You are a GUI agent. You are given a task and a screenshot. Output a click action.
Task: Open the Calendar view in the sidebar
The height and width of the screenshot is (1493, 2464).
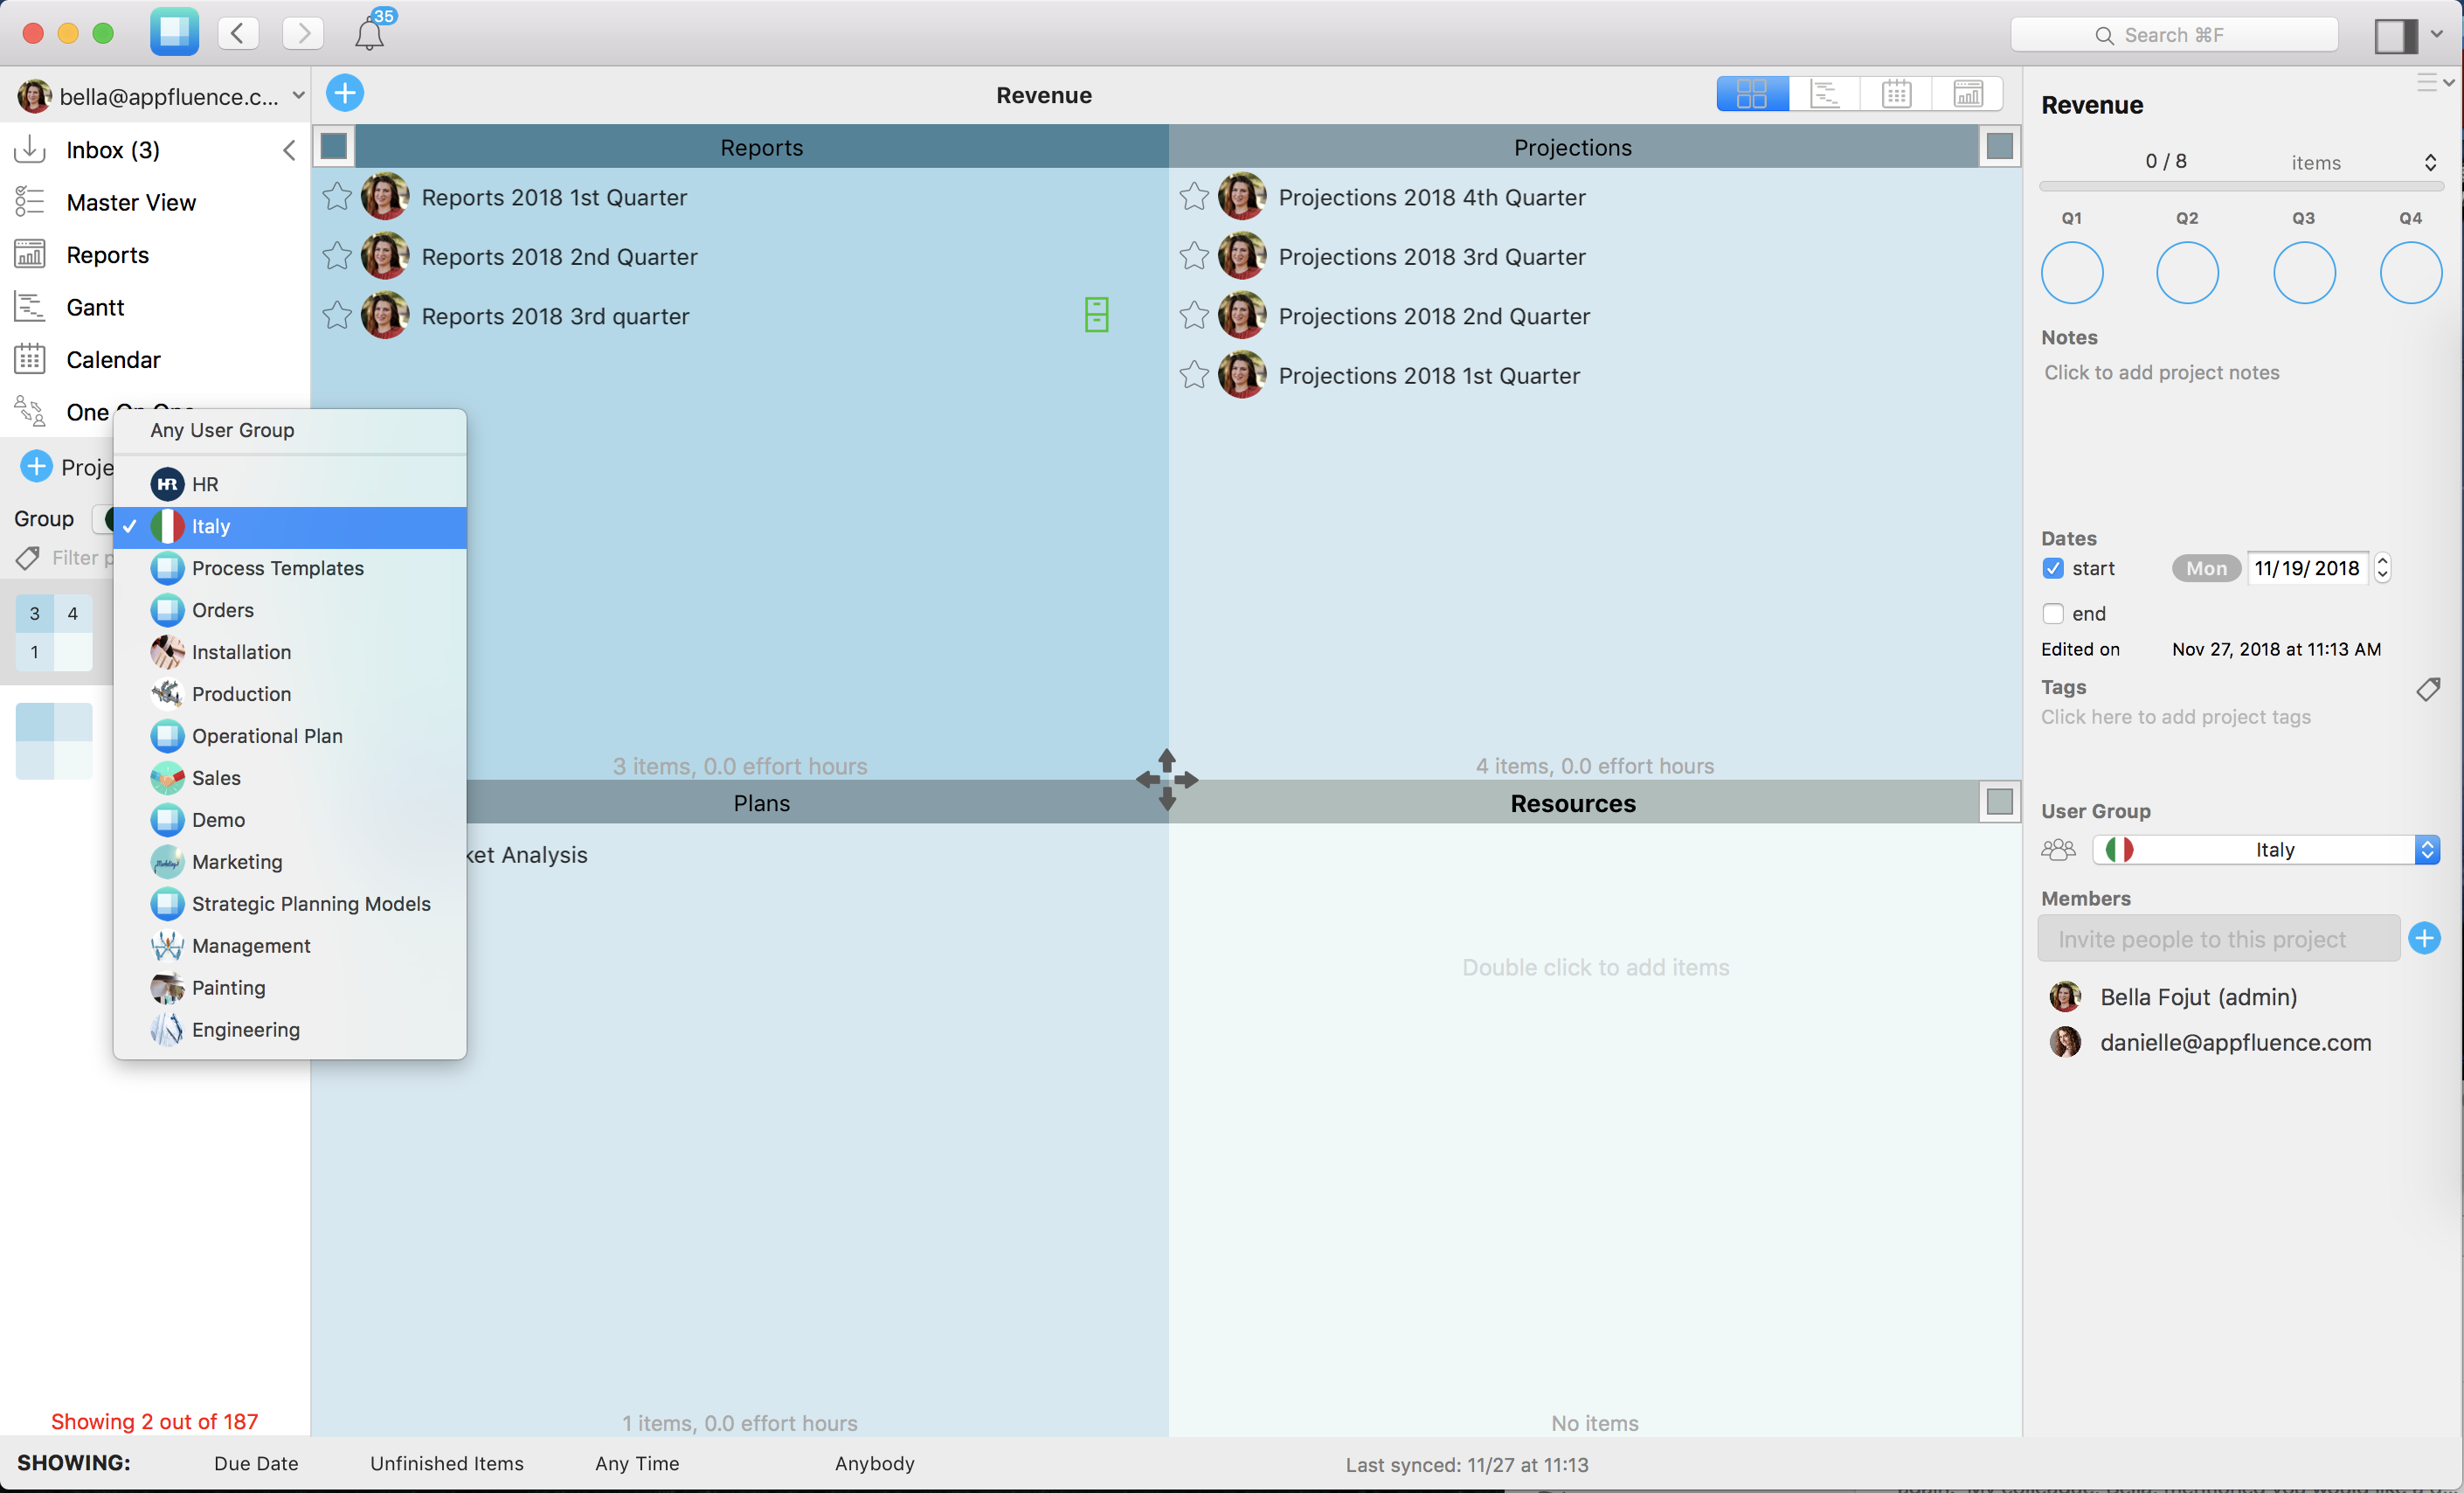(x=113, y=359)
